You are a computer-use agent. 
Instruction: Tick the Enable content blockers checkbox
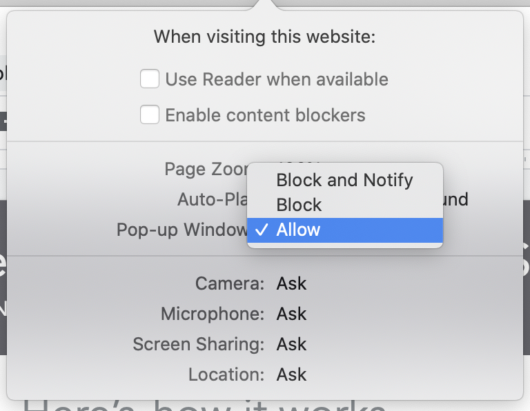[x=150, y=115]
